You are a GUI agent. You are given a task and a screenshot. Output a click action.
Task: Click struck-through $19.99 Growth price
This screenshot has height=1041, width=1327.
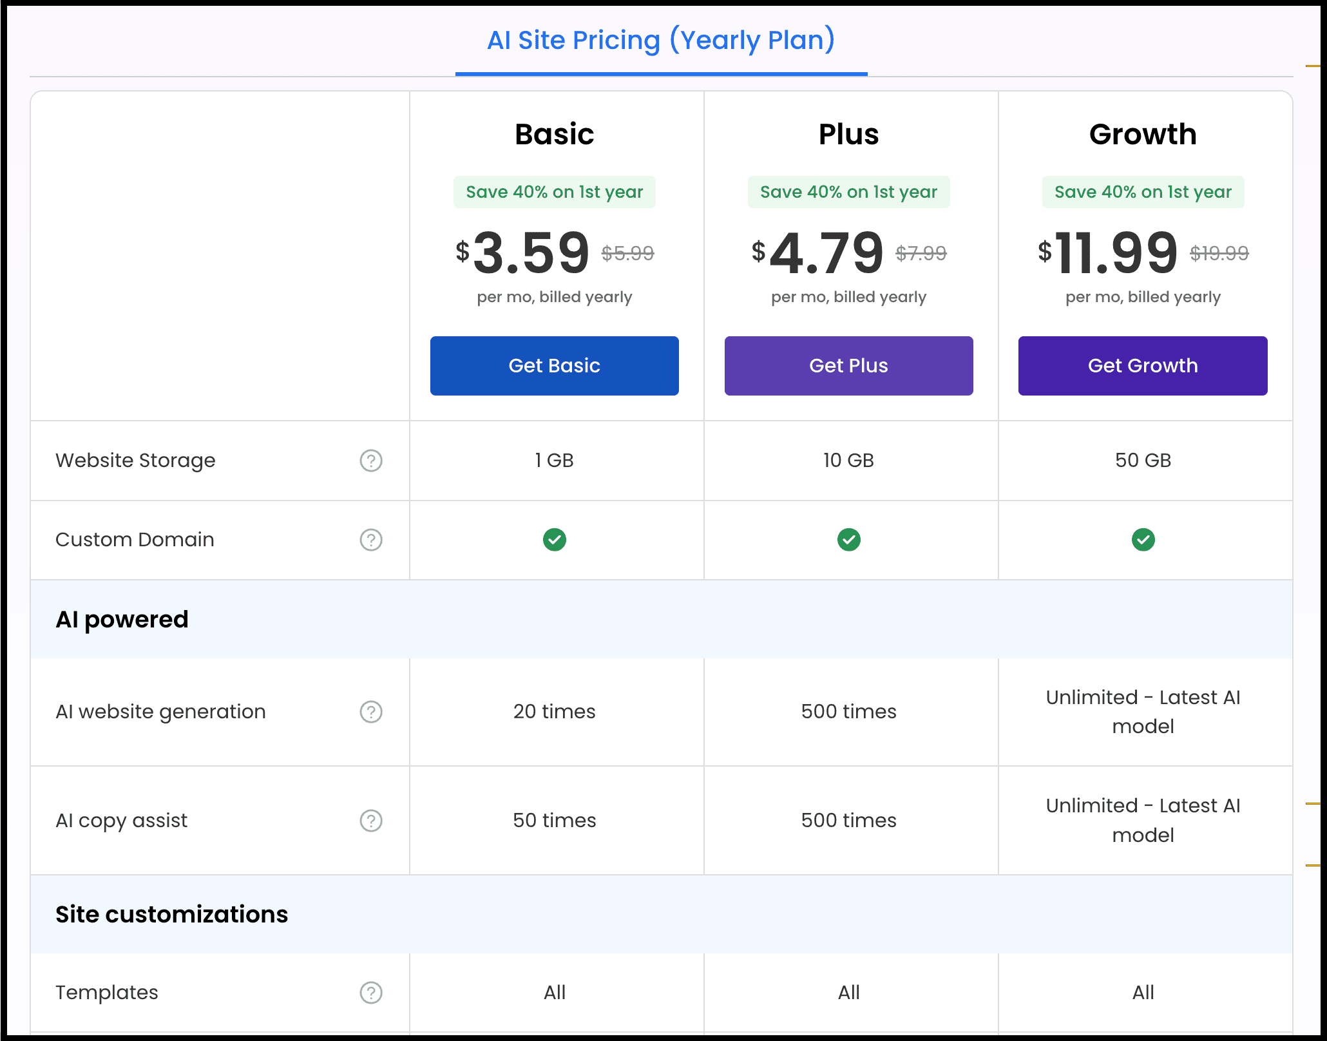pyautogui.click(x=1219, y=253)
